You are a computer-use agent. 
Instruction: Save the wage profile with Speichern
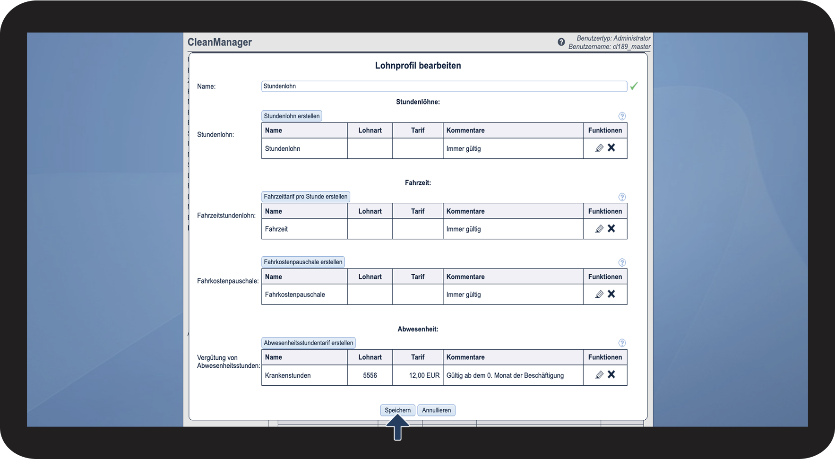pyautogui.click(x=397, y=410)
